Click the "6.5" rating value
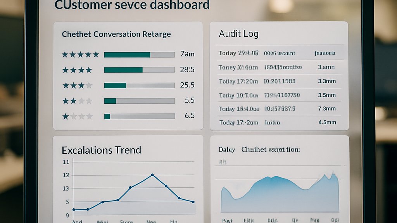This screenshot has width=397, height=223. 190,115
